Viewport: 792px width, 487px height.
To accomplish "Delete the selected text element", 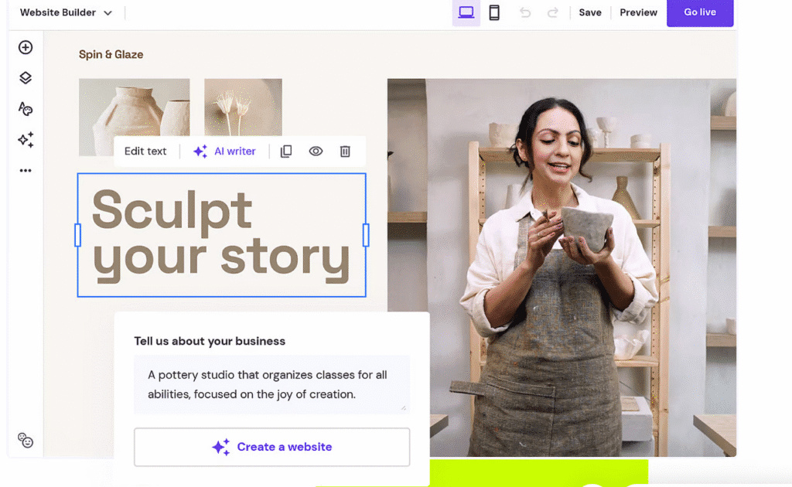I will click(x=345, y=152).
